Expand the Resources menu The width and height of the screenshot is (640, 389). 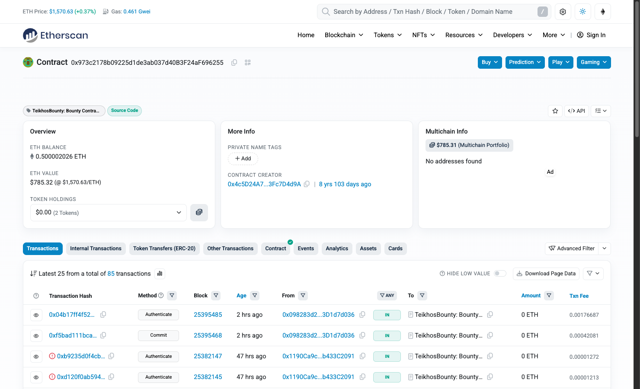(x=464, y=35)
